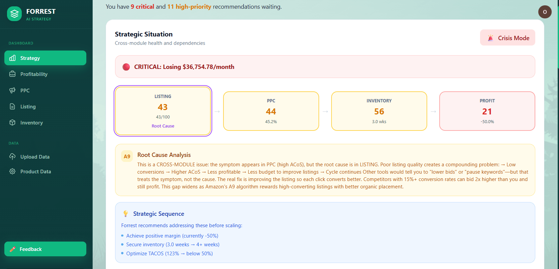Viewport: 559px width, 269px height.
Task: Select the Profit score card showing 21
Action: (x=487, y=111)
